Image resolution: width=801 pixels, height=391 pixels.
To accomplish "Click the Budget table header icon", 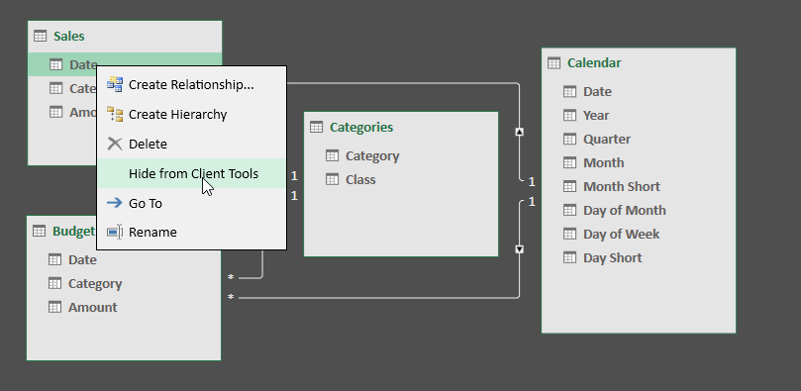I will [39, 231].
